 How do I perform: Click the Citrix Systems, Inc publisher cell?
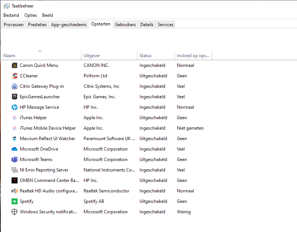pyautogui.click(x=101, y=86)
